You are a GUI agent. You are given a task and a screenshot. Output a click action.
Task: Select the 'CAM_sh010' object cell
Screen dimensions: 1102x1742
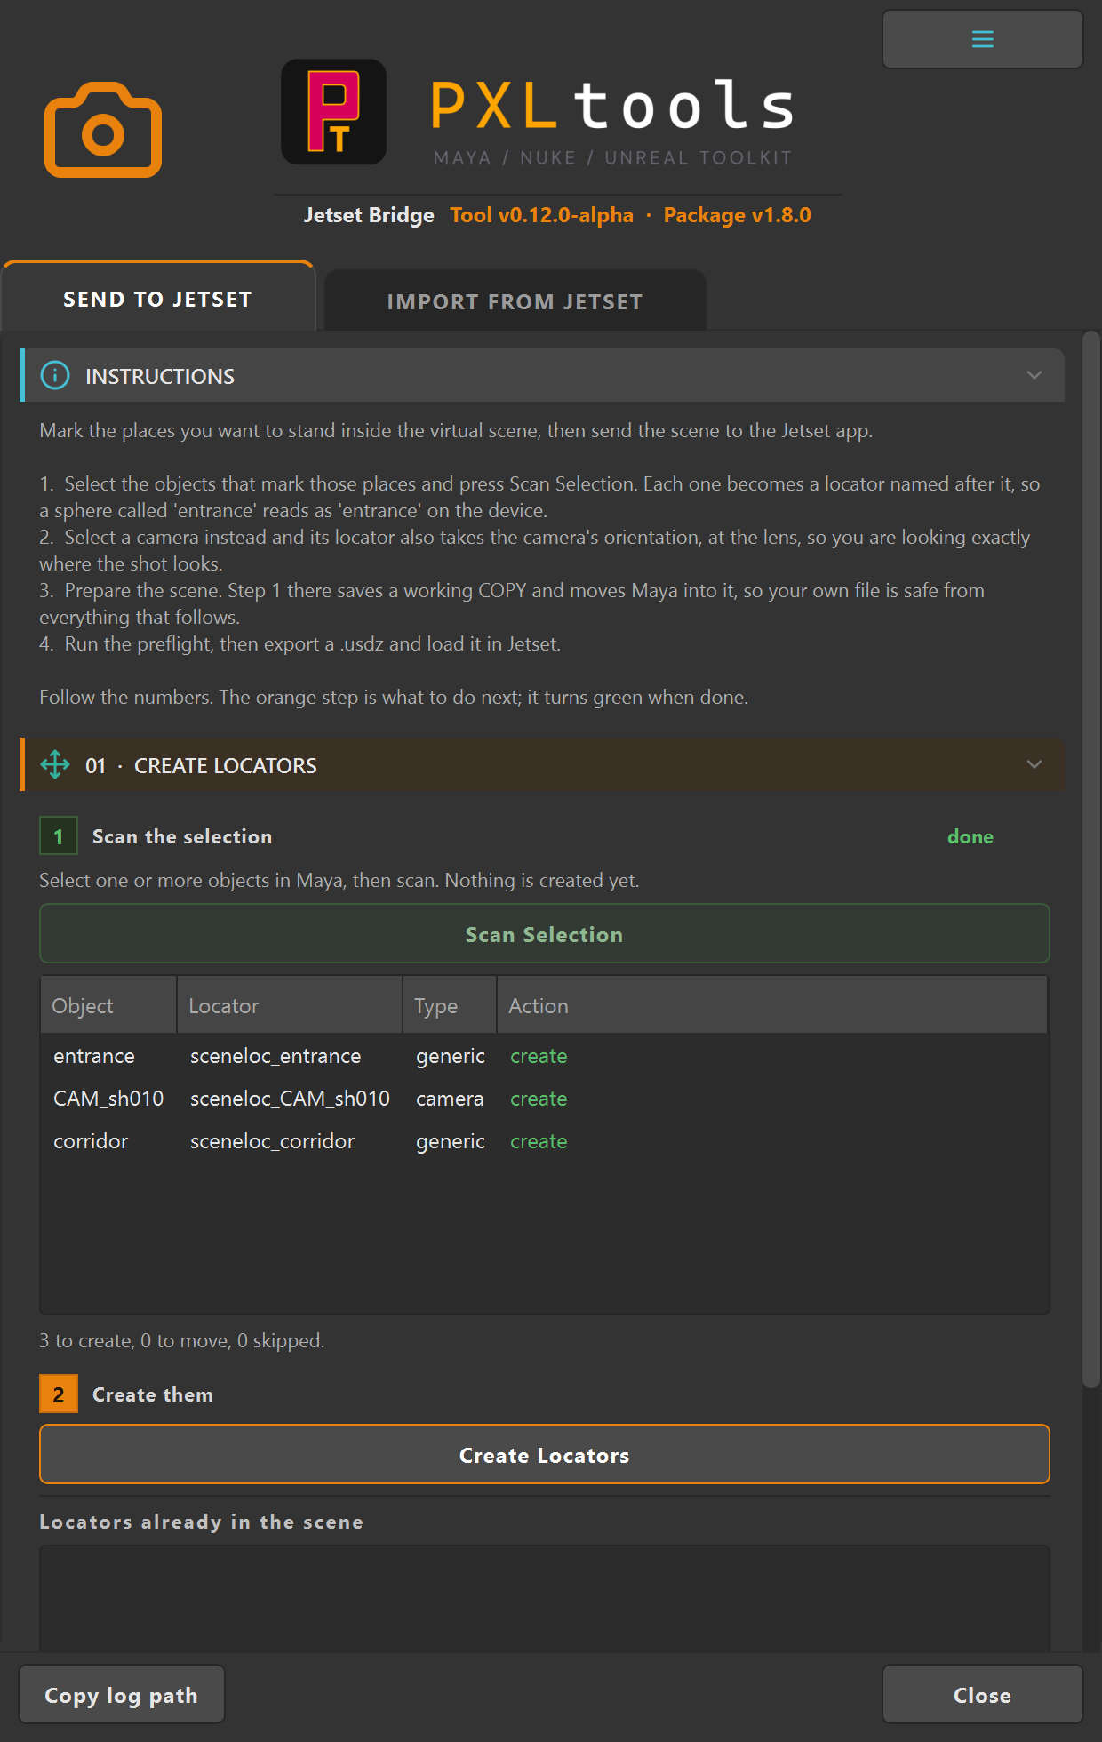[x=108, y=1099]
